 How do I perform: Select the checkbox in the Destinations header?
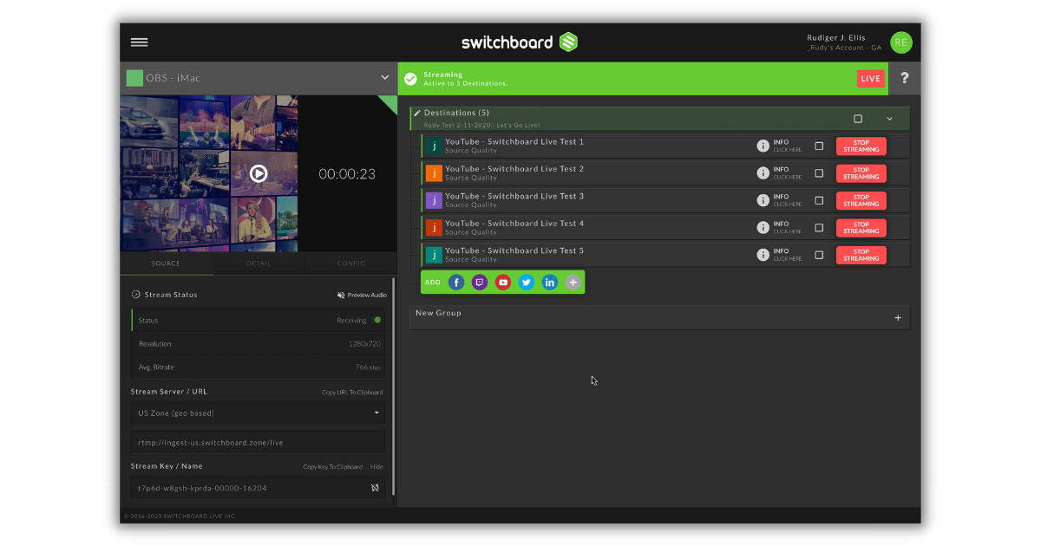857,117
